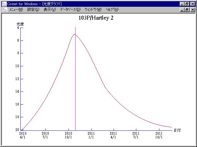197x147 pixels.
Task: Open the 設定(S) menu
Action: point(33,10)
